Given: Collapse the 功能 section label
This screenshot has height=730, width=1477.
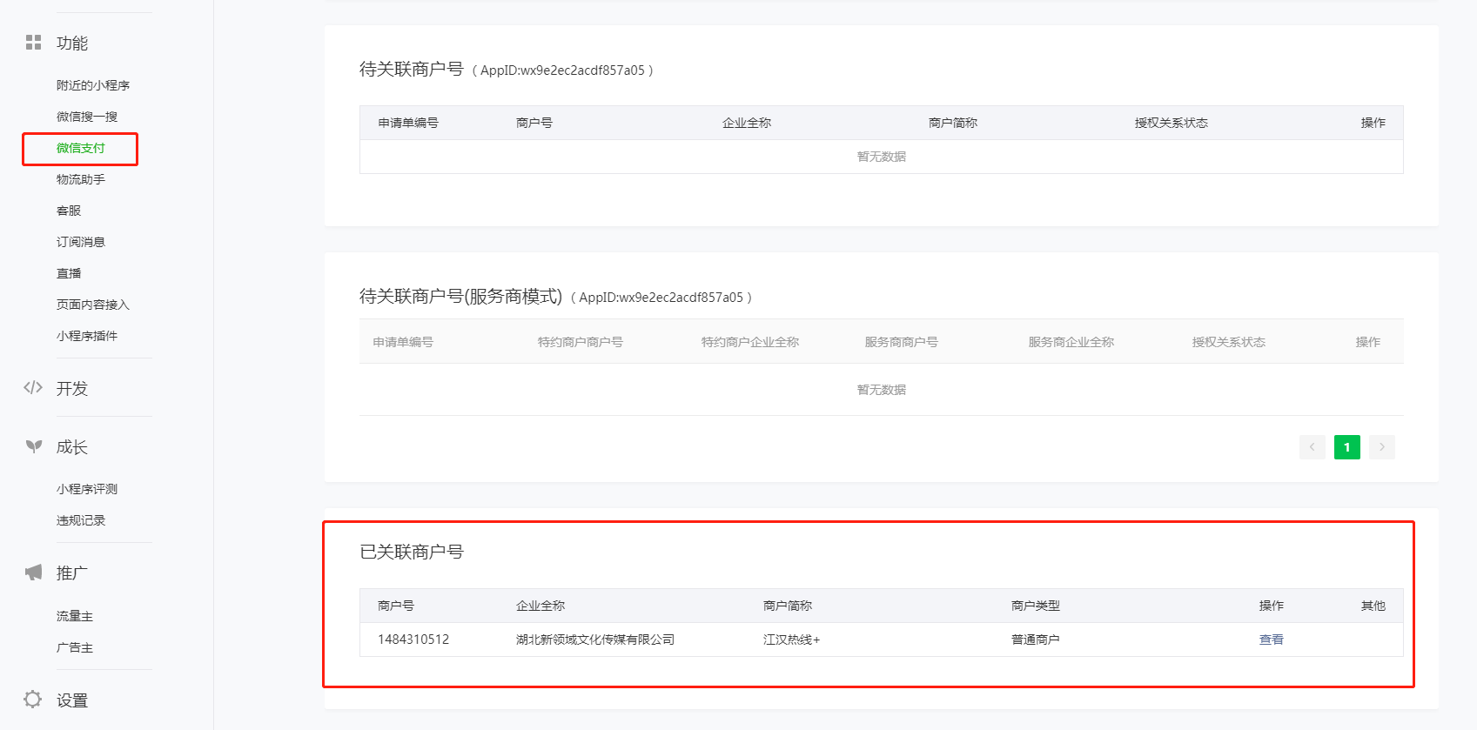Looking at the screenshot, I should (x=72, y=44).
